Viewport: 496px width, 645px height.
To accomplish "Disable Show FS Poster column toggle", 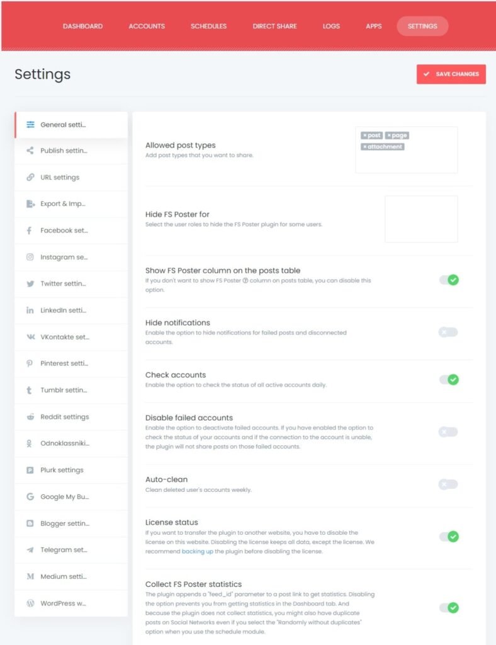I will coord(449,280).
